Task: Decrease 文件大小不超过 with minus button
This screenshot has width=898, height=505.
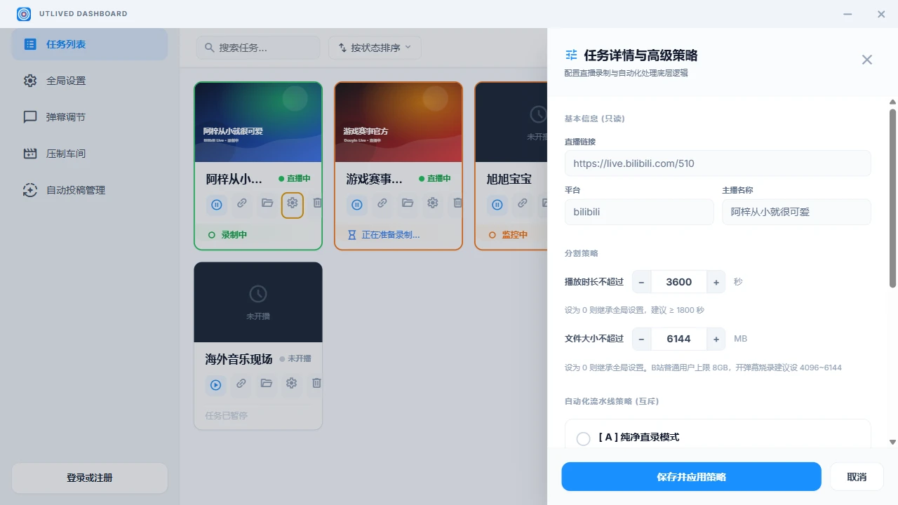Action: coord(642,339)
